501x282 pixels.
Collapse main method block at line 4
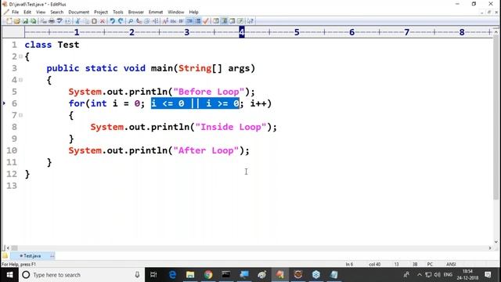21,80
